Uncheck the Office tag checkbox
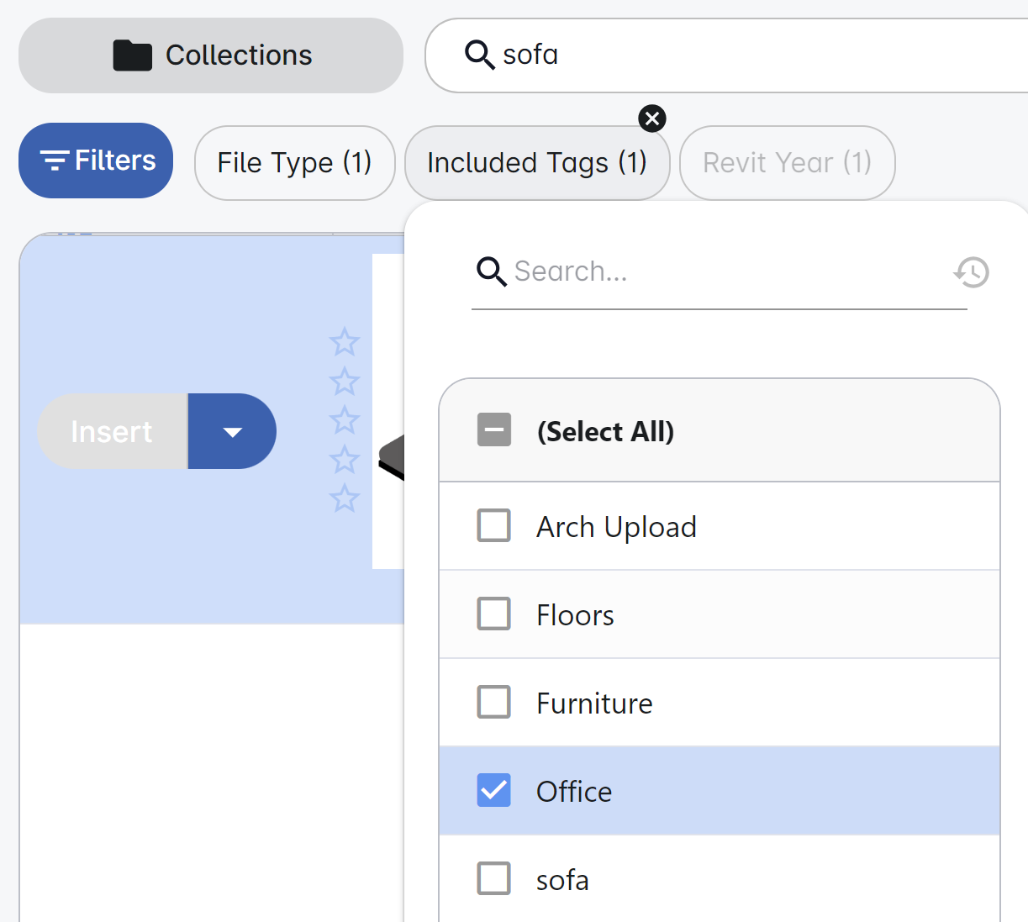1028x922 pixels. (494, 791)
